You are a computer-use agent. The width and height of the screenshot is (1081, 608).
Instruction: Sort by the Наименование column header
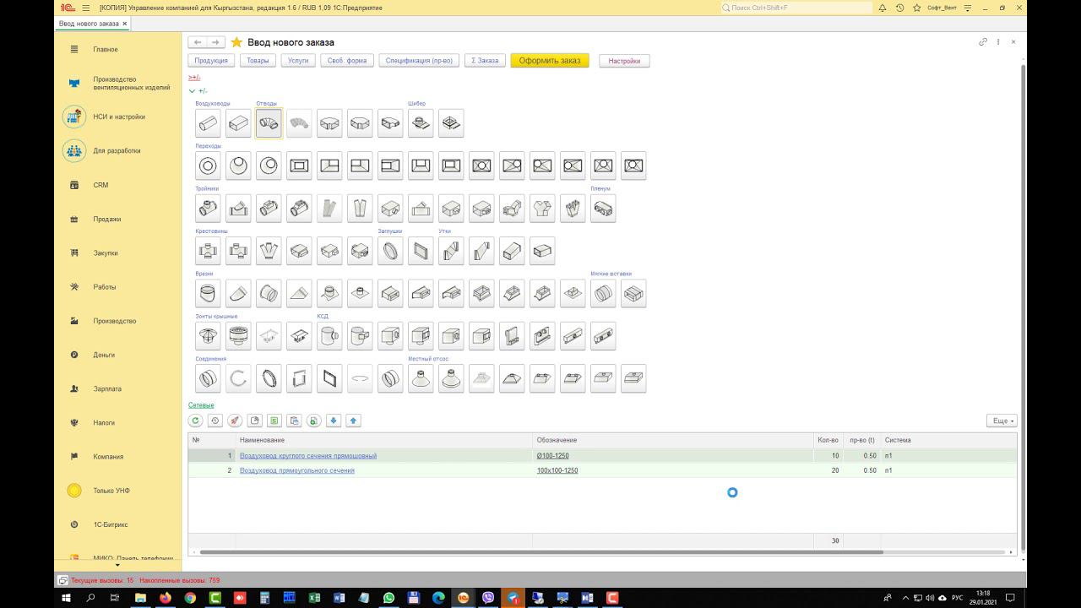(384, 440)
